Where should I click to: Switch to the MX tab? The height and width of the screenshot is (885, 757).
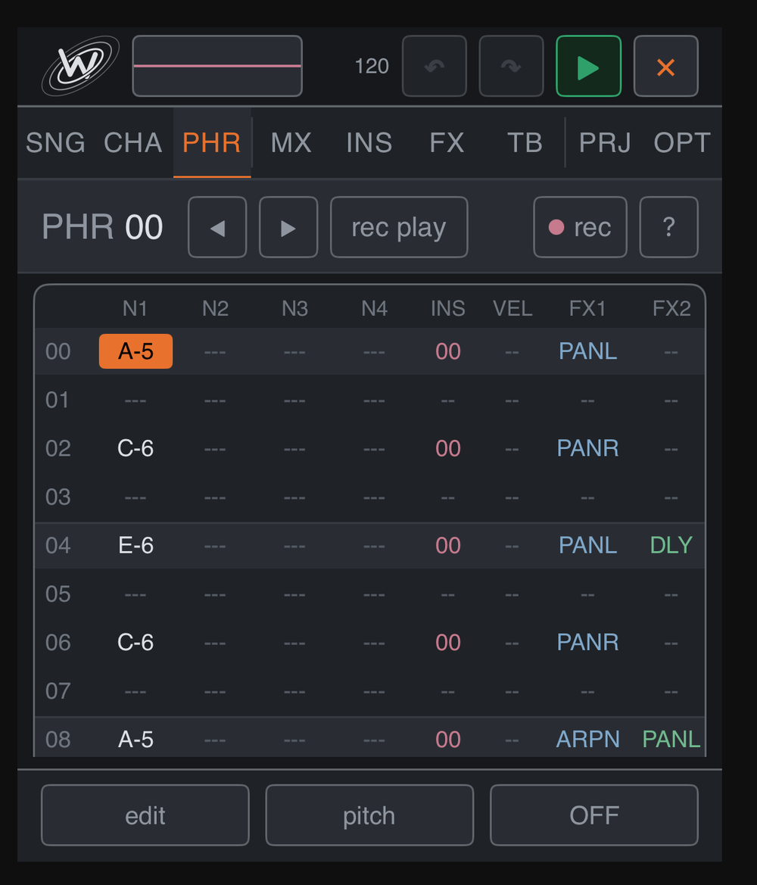click(x=291, y=142)
